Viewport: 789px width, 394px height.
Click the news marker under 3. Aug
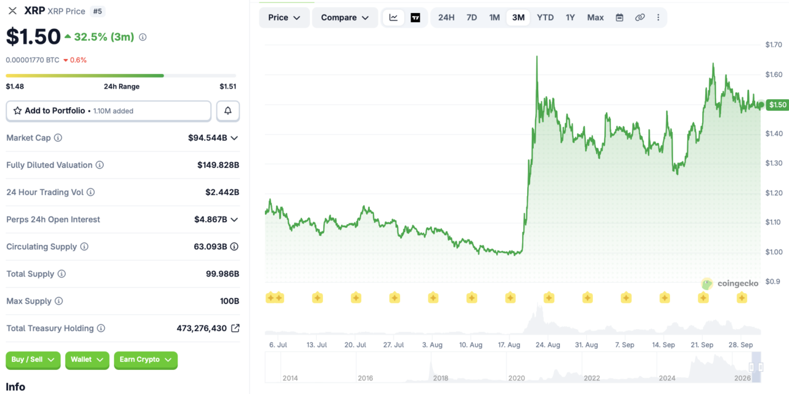point(433,298)
